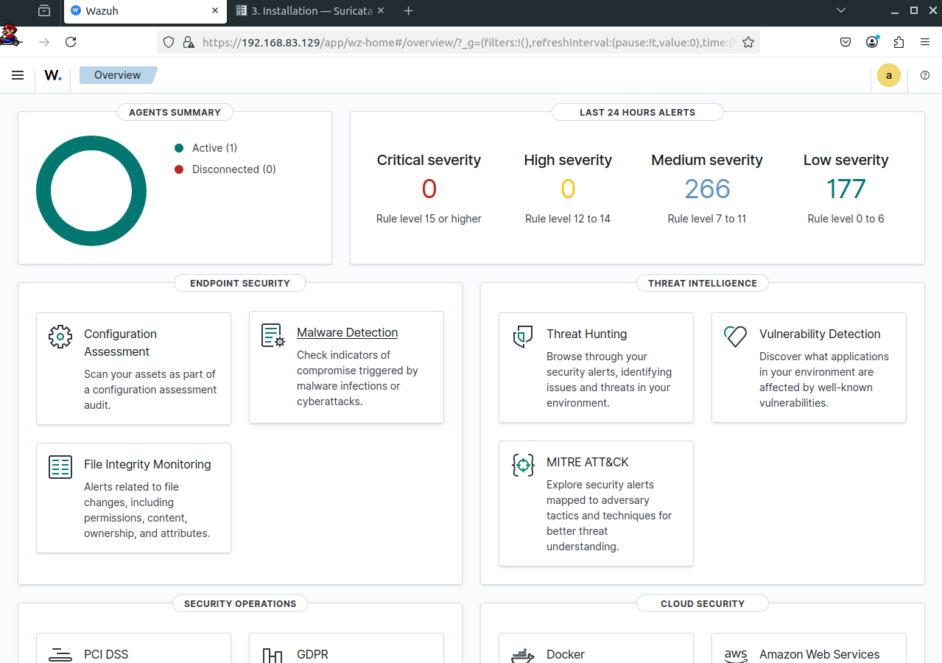Click 'Rule level 12 to 14' text

568,219
